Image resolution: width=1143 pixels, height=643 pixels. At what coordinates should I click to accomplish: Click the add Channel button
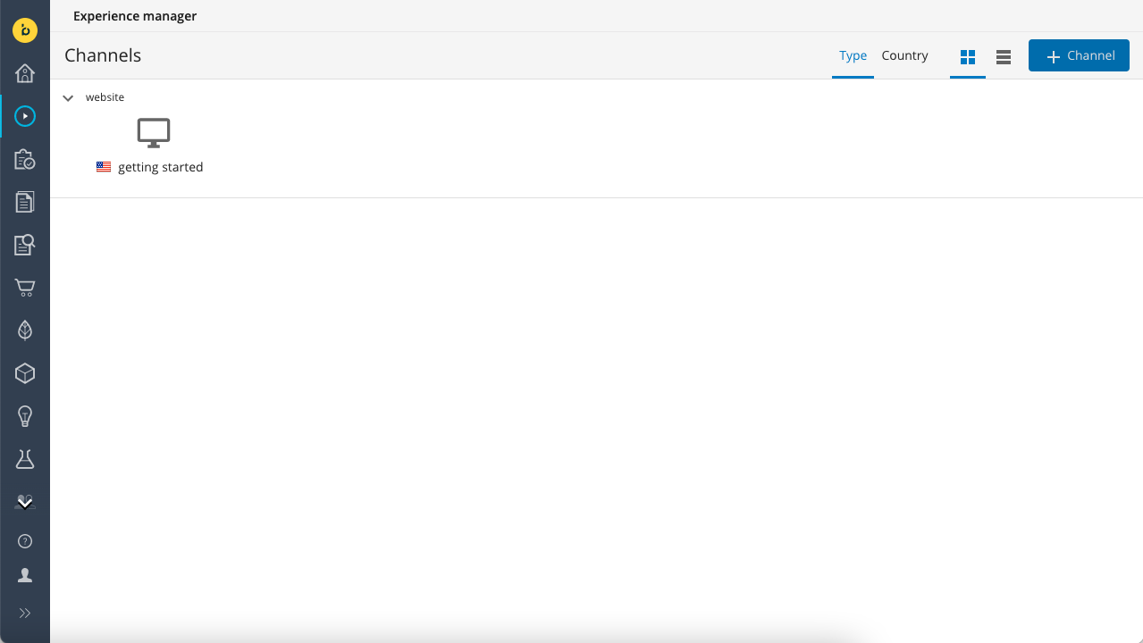tap(1079, 55)
